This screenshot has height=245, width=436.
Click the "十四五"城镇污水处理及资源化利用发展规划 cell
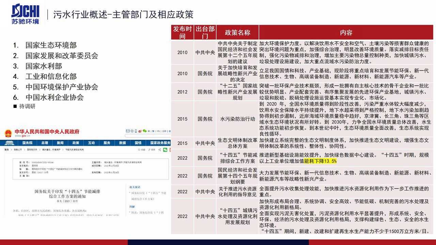[x=238, y=216]
